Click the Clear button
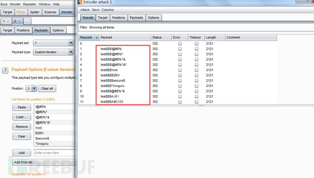The height and width of the screenshot is (178, 314). 22,136
